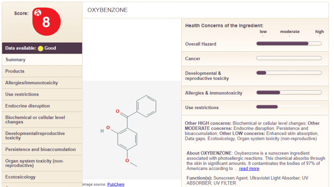This screenshot has width=334, height=187.
Task: Click the Overall Hazard rating bar
Action: click(x=288, y=43)
